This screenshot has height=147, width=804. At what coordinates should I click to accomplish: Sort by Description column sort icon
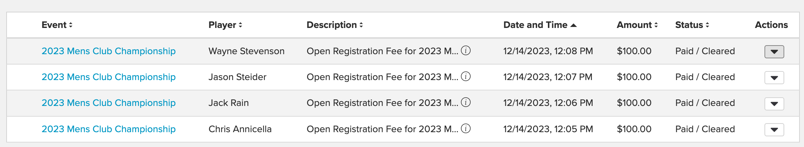(x=361, y=25)
